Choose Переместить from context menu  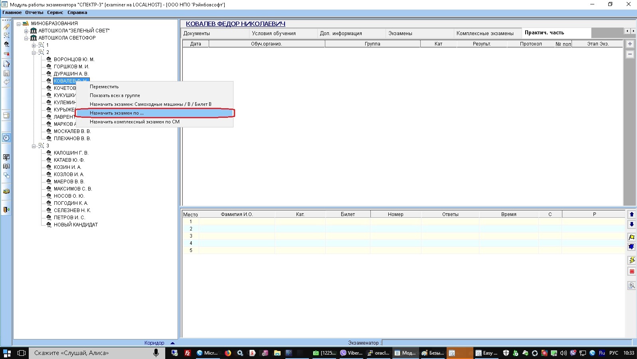click(154, 87)
